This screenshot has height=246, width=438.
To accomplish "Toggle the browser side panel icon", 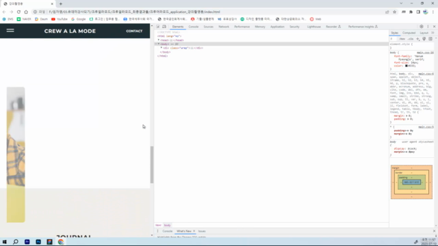I will coord(418,12).
